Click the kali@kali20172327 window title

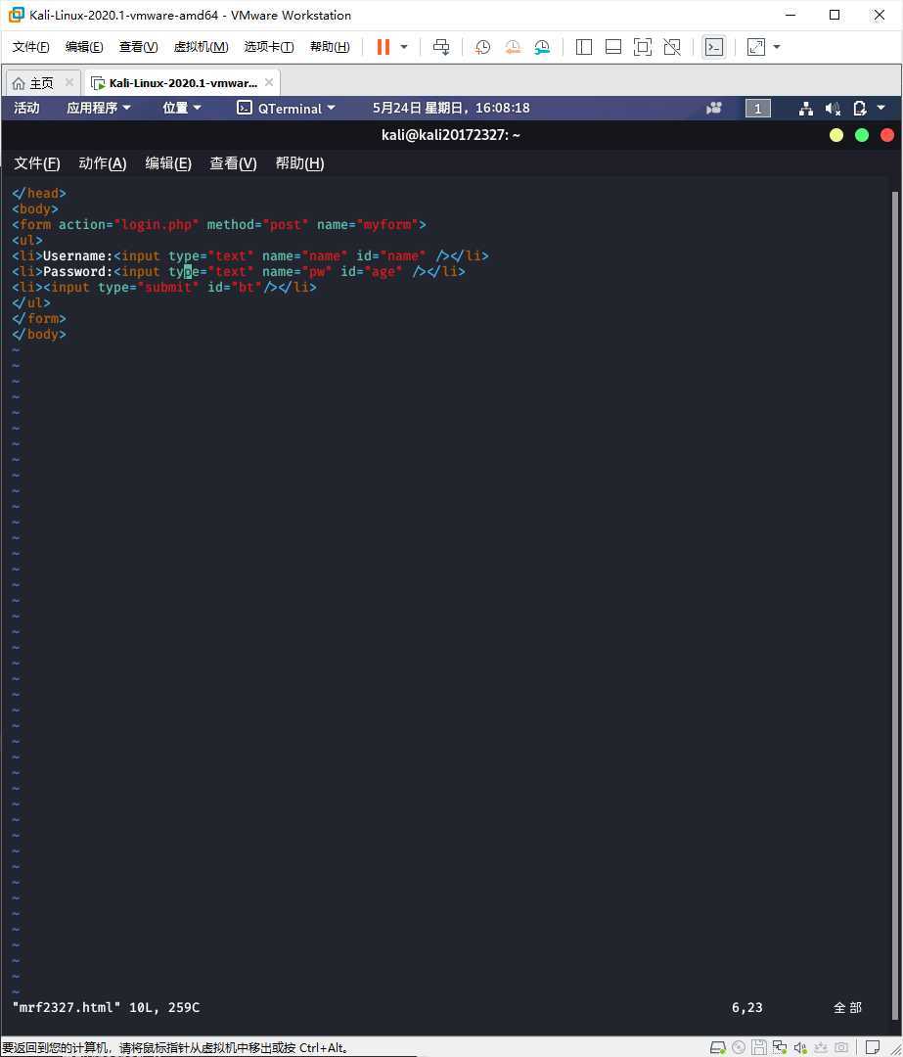click(451, 135)
